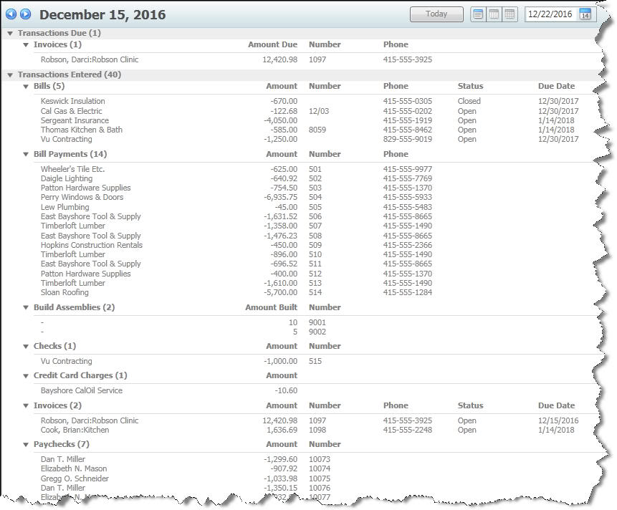Open the calendar date picker icon
Screen dimensions: 617x510
(585, 14)
